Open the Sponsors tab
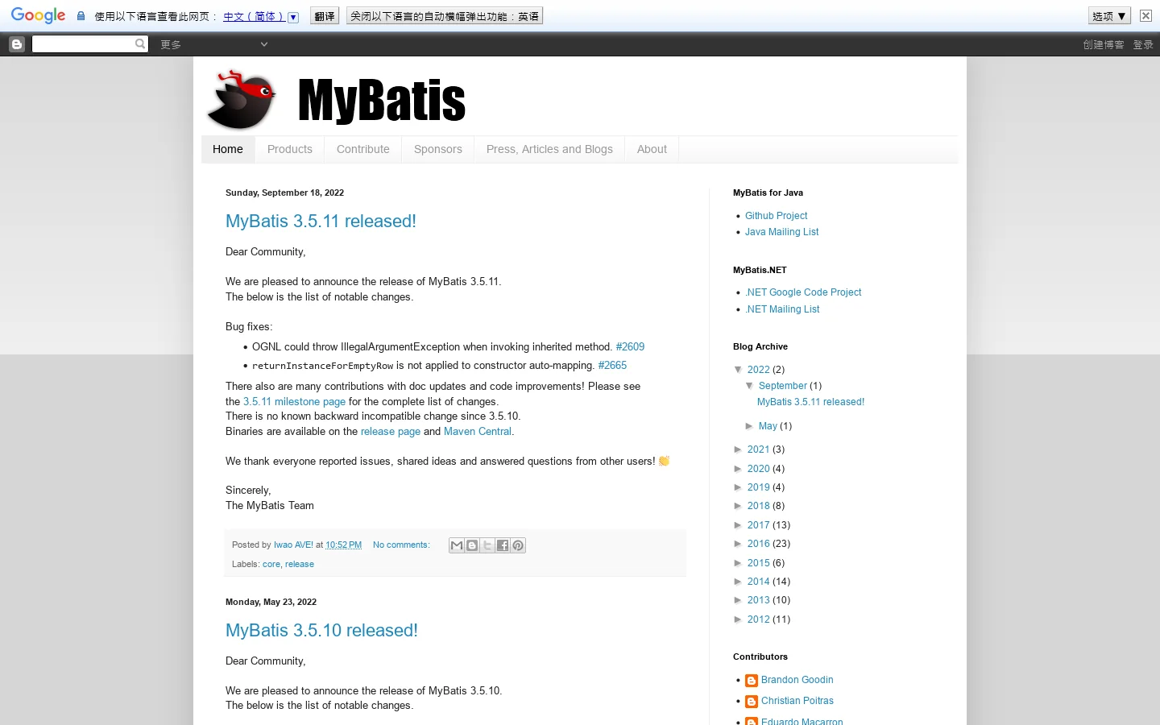The image size is (1160, 725). click(x=438, y=149)
